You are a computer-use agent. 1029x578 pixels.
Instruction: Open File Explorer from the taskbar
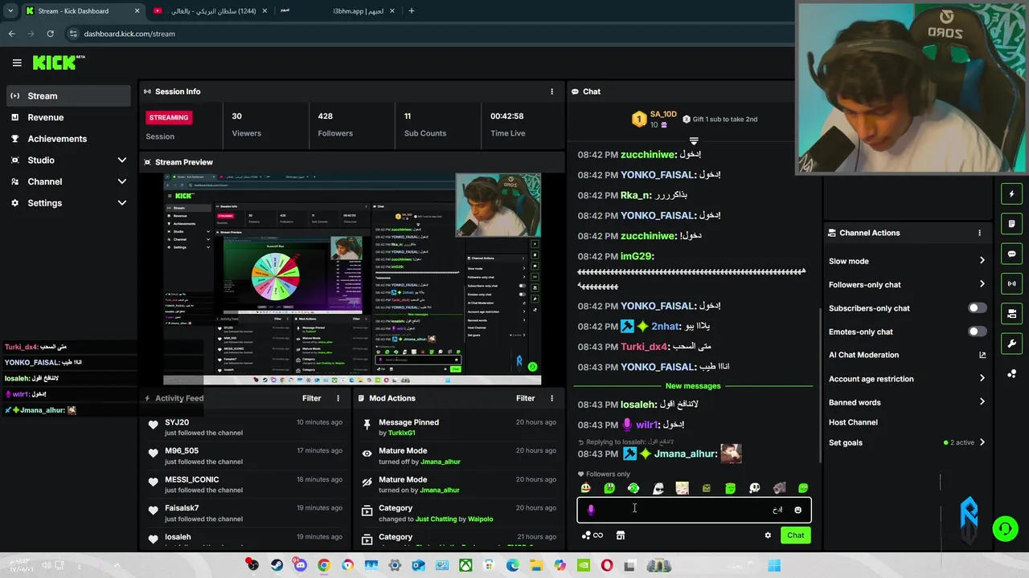[x=536, y=565]
